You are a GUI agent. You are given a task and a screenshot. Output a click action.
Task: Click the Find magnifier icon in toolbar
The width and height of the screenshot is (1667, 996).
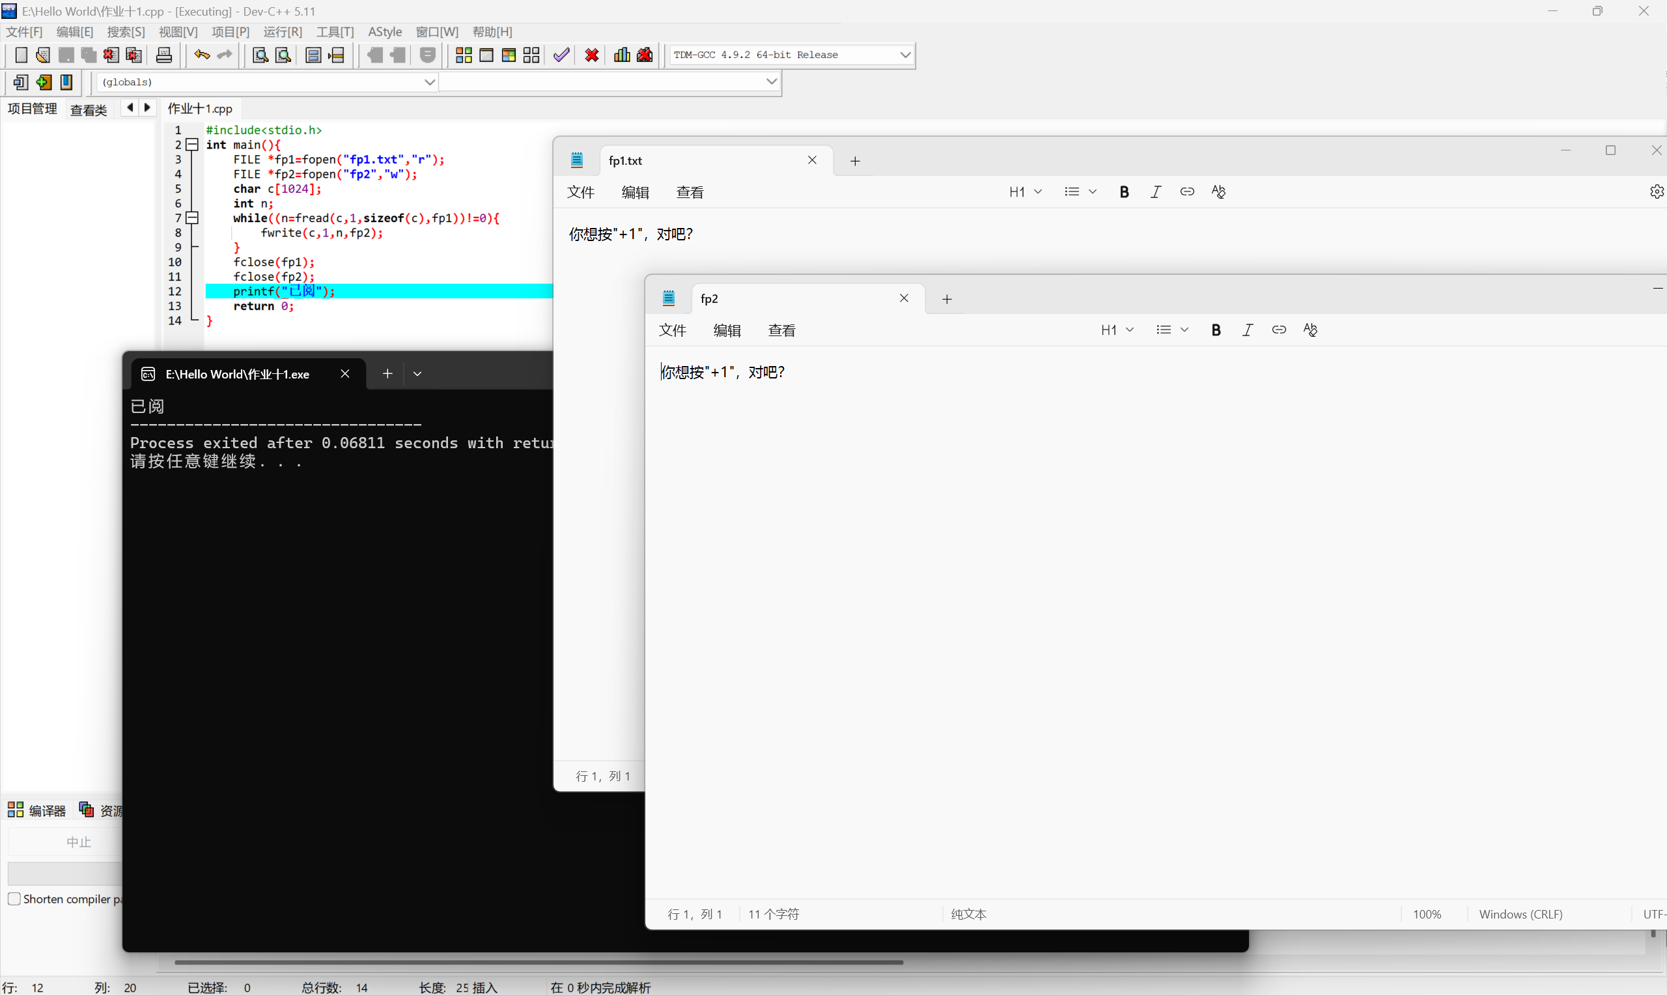click(x=260, y=55)
